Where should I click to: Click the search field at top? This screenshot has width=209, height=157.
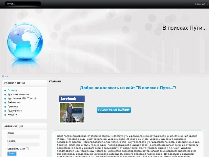click(23, 4)
